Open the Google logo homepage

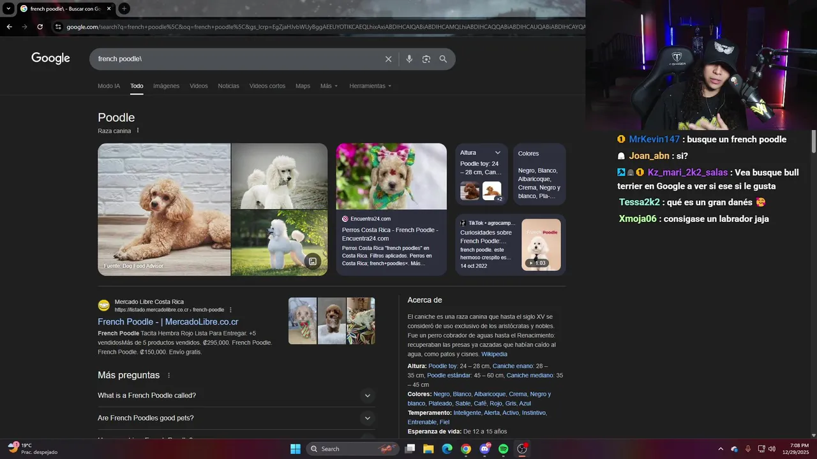tap(50, 58)
